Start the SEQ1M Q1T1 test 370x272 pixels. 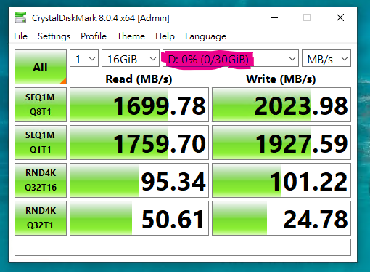click(x=41, y=143)
